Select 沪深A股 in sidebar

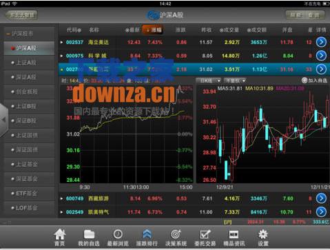[x=29, y=48]
